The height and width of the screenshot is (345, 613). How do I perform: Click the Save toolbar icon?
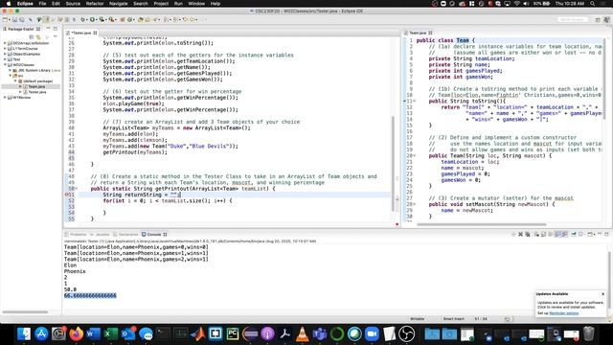(x=15, y=19)
